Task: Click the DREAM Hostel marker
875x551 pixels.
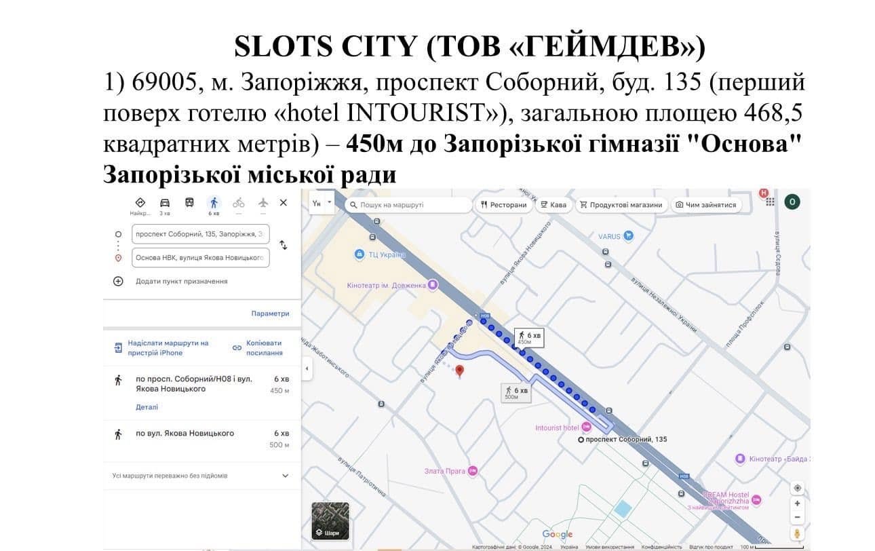Action: [756, 501]
